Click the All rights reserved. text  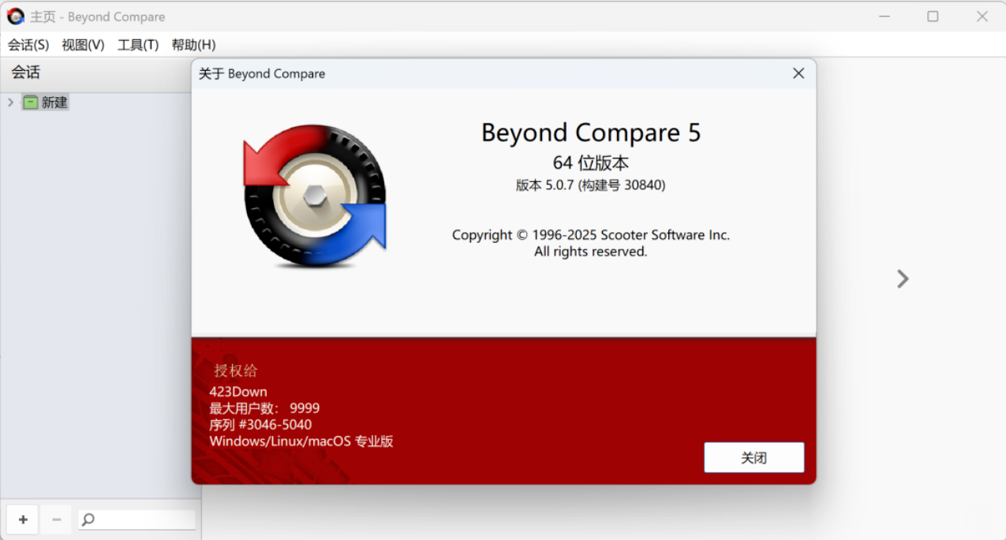point(591,251)
